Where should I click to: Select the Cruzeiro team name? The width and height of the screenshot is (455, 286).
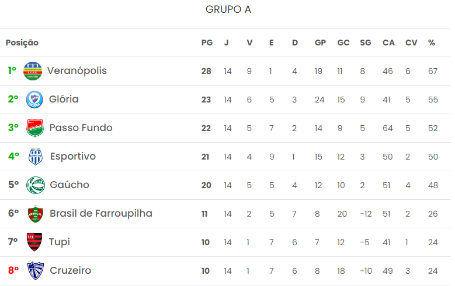[x=70, y=271]
